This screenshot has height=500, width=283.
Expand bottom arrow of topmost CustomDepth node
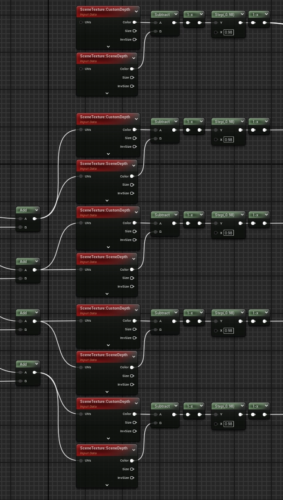pyautogui.click(x=108, y=46)
